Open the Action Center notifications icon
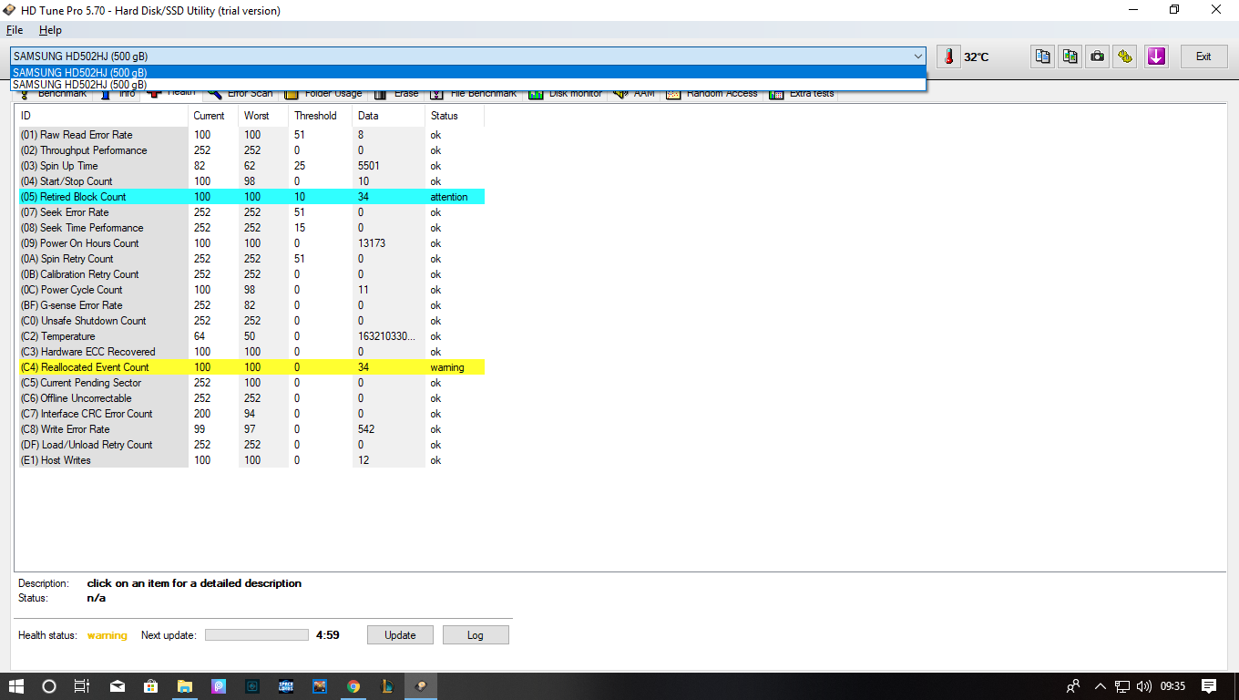The width and height of the screenshot is (1239, 700). click(1209, 686)
